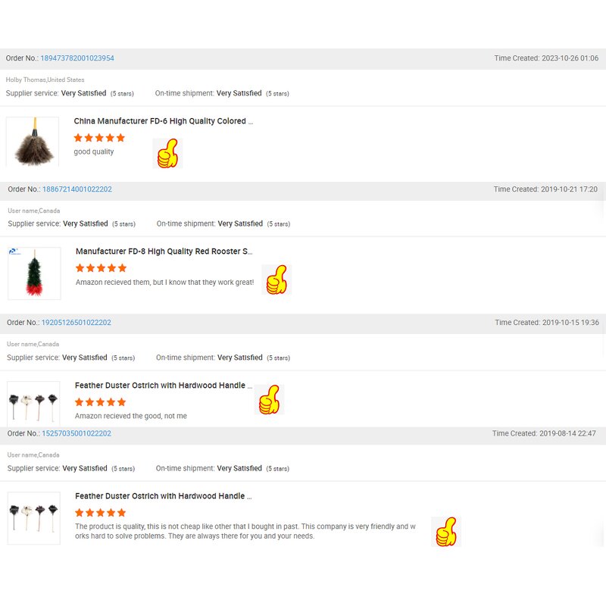The width and height of the screenshot is (606, 606).
Task: Click thumbs-up icon beside "good quality" review
Action: [x=167, y=153]
